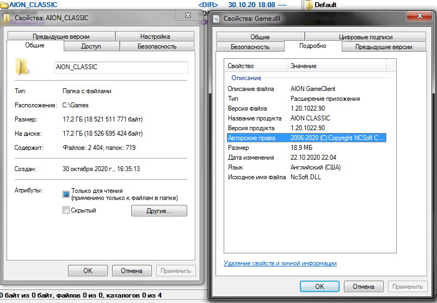437x303 pixels.
Task: Click 'Отмена' in Game.dll properties
Action: (x=364, y=287)
